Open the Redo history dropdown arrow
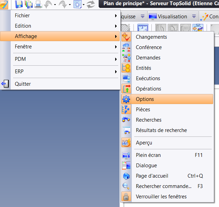 click(70, 5)
